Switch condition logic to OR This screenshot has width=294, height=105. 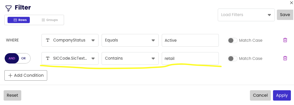pos(24,58)
